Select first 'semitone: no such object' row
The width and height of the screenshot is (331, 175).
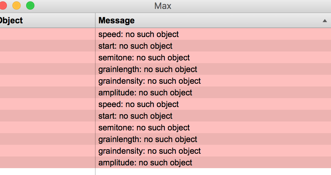[x=165, y=58]
